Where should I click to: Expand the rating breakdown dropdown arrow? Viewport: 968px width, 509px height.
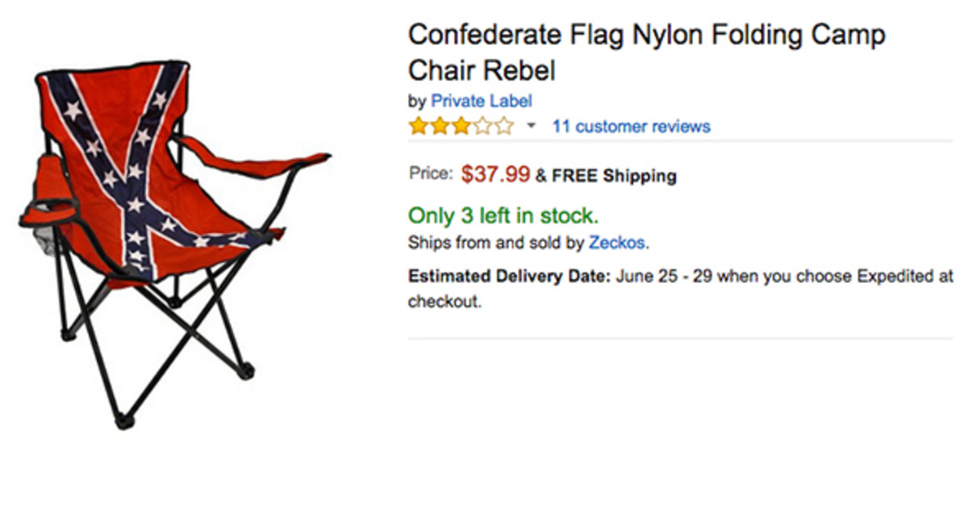[531, 127]
